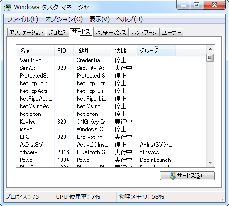Open the 表示(V) menu
Image resolution: width=229 pixels, height=206 pixels.
click(99, 19)
